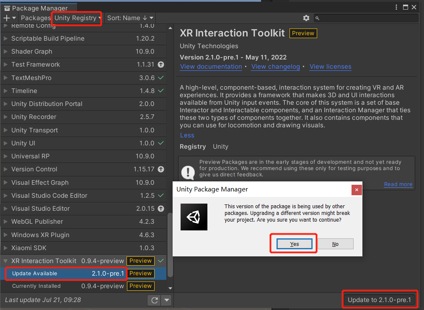The width and height of the screenshot is (424, 310).
Task: Click the Test Framework update arrow icon
Action: click(x=161, y=65)
